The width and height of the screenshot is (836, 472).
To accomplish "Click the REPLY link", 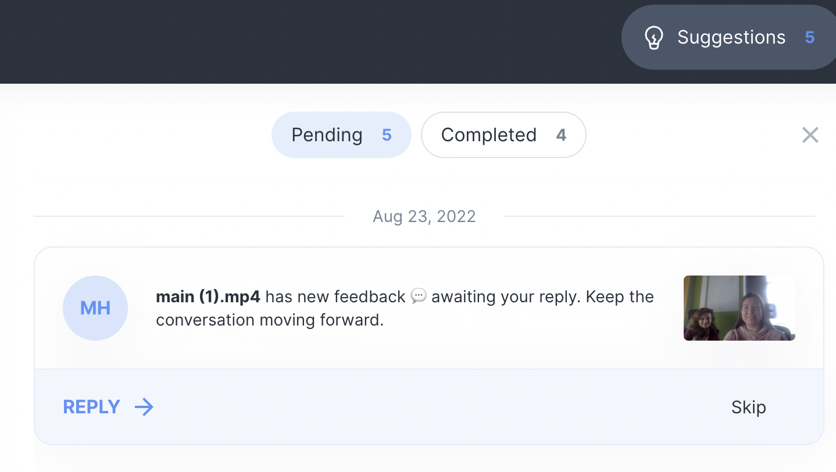I will (x=92, y=407).
